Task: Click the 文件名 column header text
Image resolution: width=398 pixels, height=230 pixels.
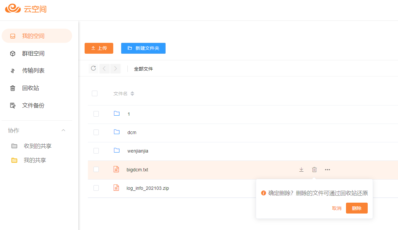Action: click(x=120, y=94)
